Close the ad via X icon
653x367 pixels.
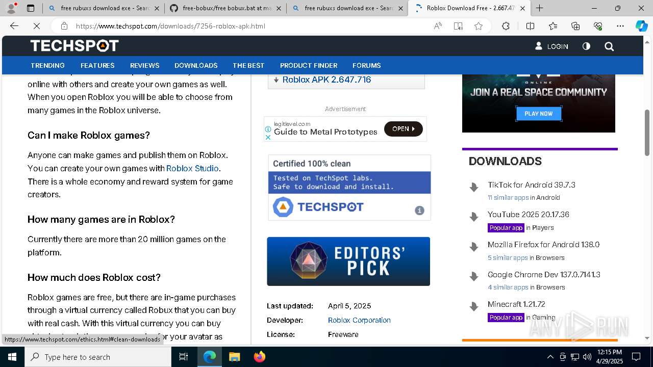(x=268, y=137)
